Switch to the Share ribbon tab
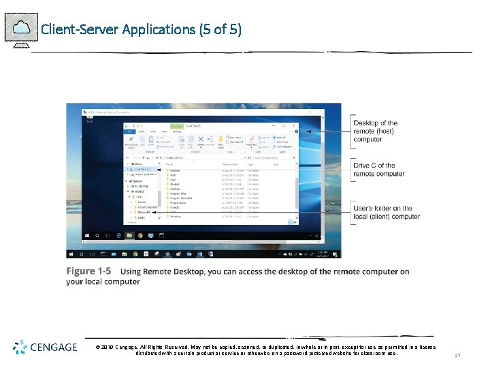490x368 pixels. pyautogui.click(x=153, y=132)
